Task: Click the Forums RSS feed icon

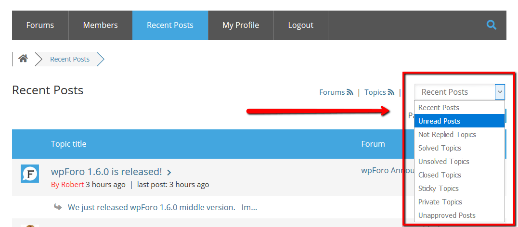Action: point(350,92)
